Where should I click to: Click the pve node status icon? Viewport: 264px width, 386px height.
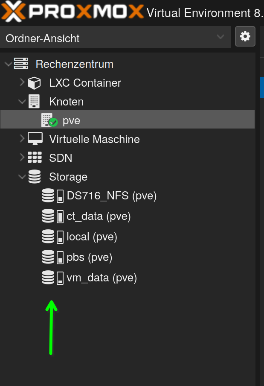tap(49, 120)
